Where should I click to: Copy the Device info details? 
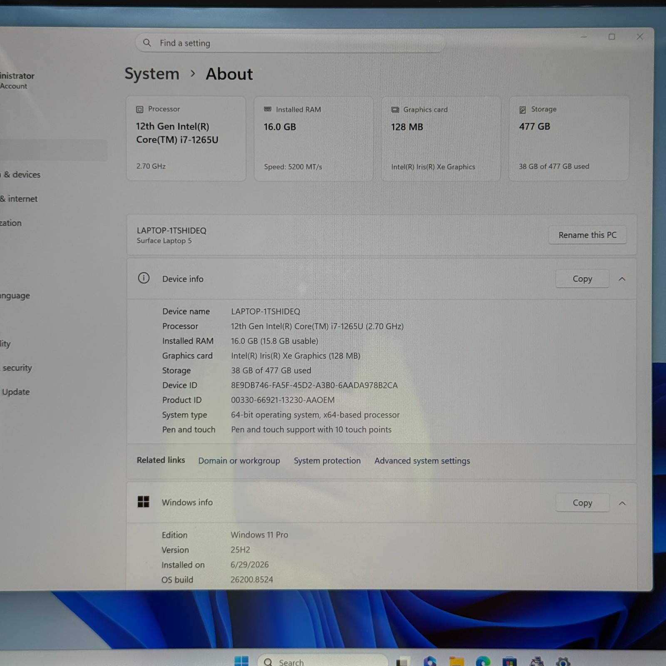point(582,278)
